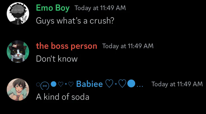Click the 'A kind of soda' message

pos(62,97)
